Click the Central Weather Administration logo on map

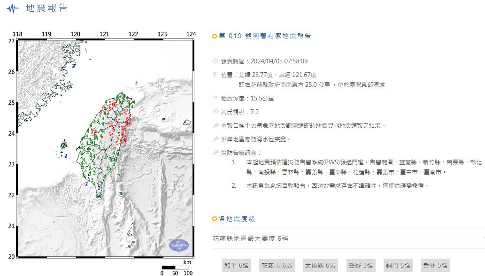pos(179,245)
